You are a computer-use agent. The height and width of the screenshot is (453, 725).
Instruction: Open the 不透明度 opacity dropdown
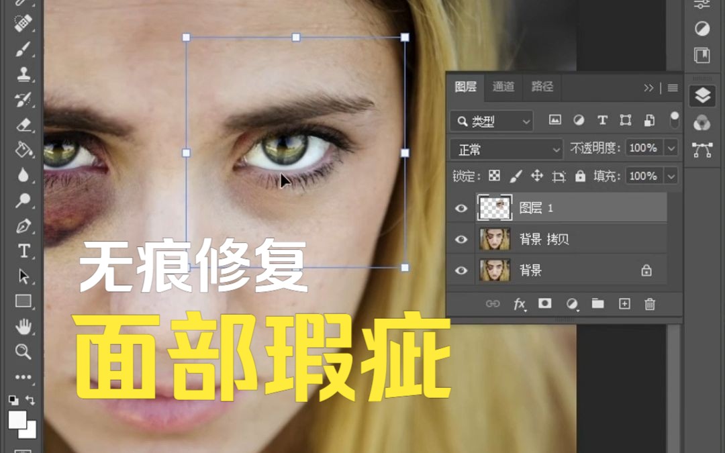point(671,148)
